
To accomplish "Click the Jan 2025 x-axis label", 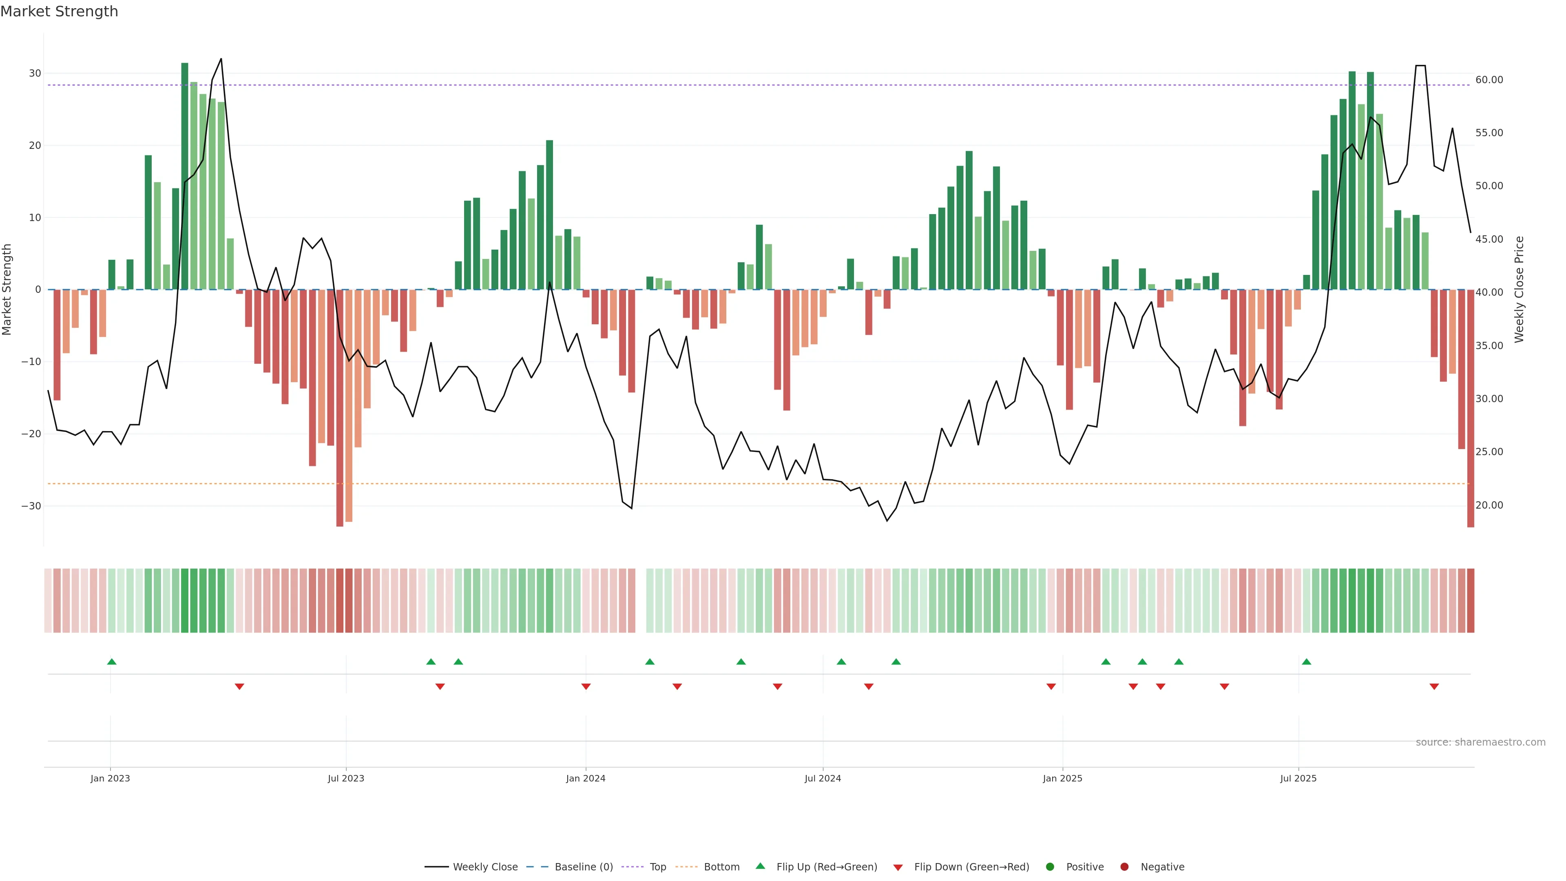I will 1063,778.
